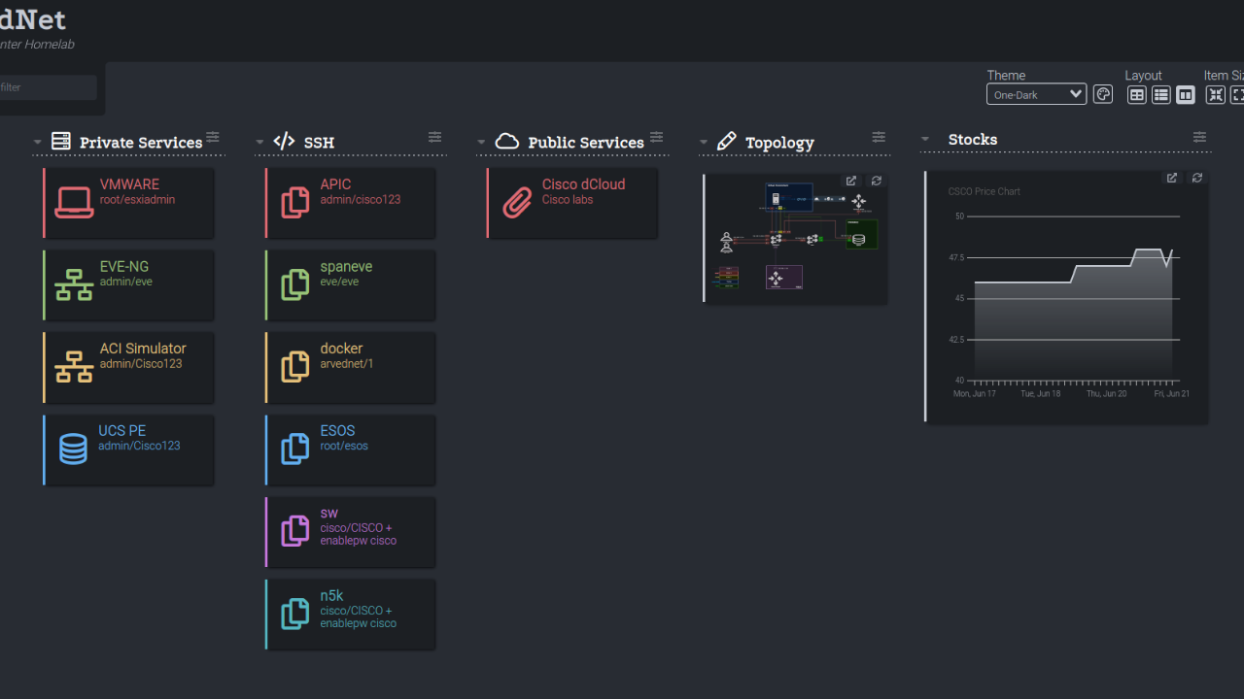This screenshot has width=1244, height=699.
Task: Click the "Stocks" section heading
Action: click(x=973, y=140)
